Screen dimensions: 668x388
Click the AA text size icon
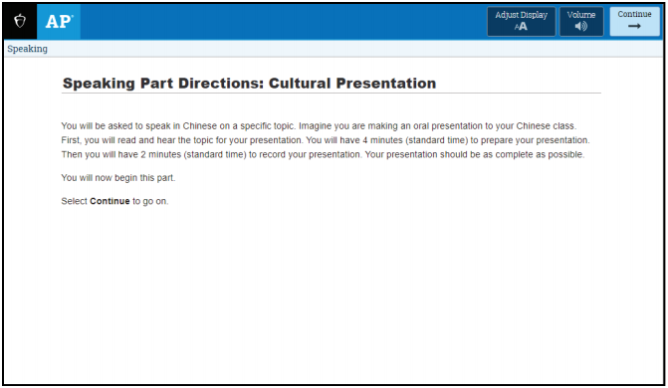pos(521,27)
